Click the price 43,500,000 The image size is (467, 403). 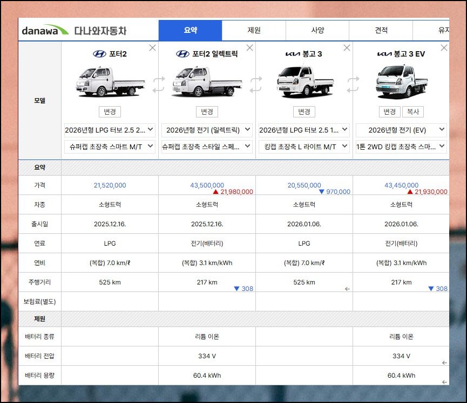tap(207, 185)
